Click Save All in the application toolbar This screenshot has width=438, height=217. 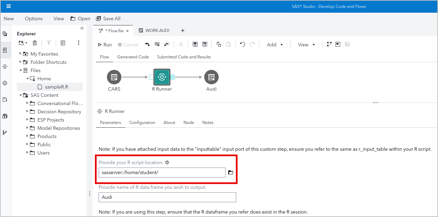[108, 19]
